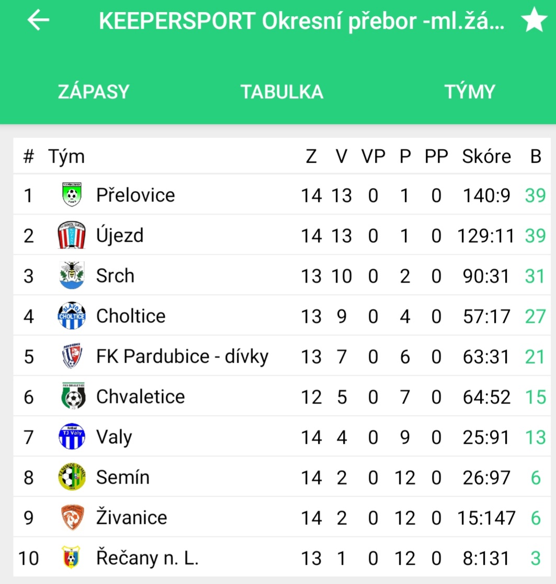This screenshot has height=584, width=556.
Task: Switch to the ZÁPASY tab
Action: pyautogui.click(x=94, y=92)
